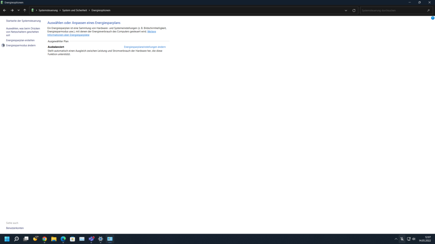Refresh the Energieoptionen page
435x244 pixels.
[x=354, y=10]
